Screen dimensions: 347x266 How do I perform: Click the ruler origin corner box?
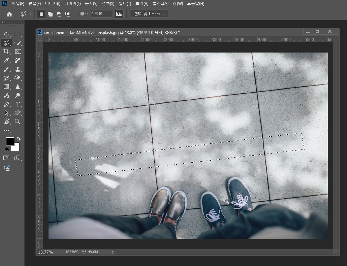[x=40, y=39]
